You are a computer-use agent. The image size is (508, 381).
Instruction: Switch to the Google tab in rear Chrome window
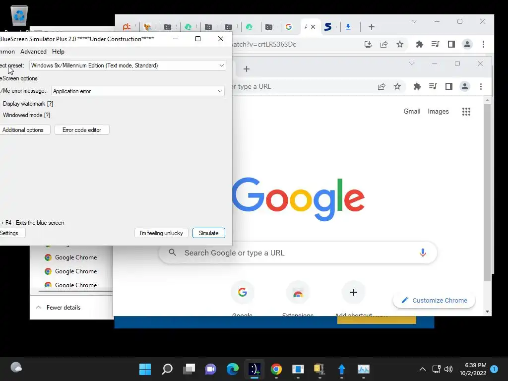coord(289,27)
